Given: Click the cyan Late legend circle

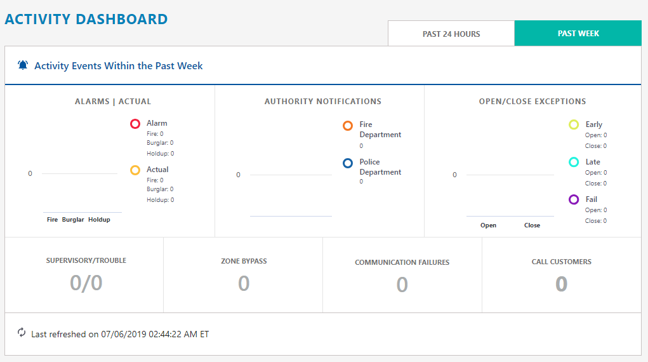Looking at the screenshot, I should point(574,162).
